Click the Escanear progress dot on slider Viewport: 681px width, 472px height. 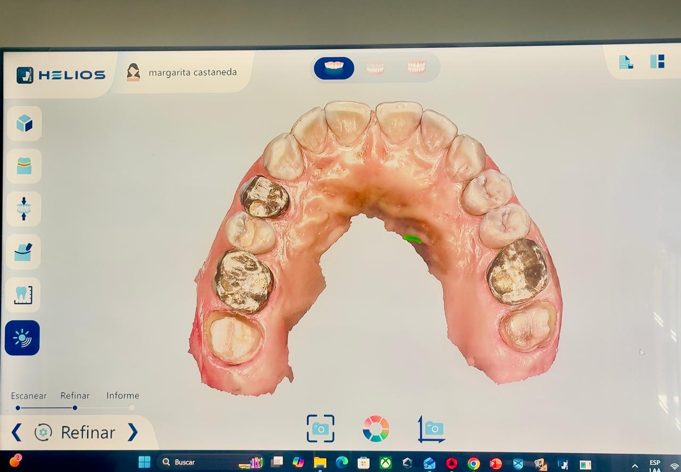click(18, 408)
